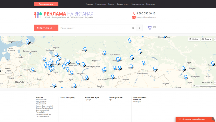Image resolution: width=216 pixels, height=122 pixels.
Task: Select 'Северо-Восточный АО' district link
Action: [x=45, y=106]
